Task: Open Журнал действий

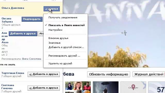Action: click(149, 74)
